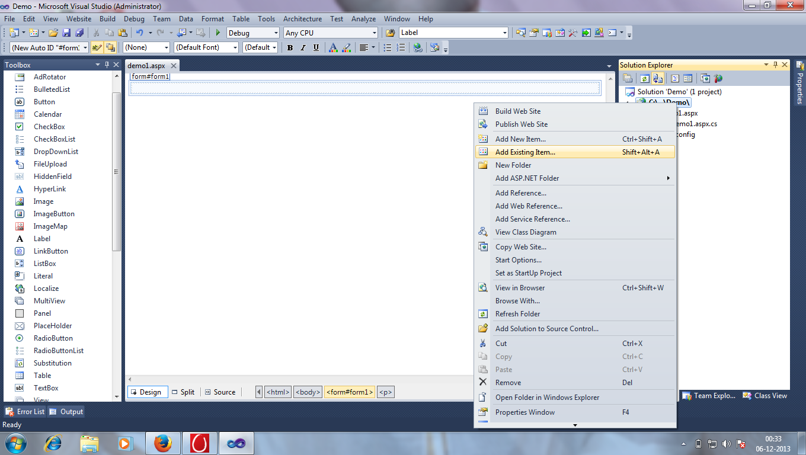Open Windows Explorer from the taskbar
The image size is (806, 455).
(x=89, y=443)
